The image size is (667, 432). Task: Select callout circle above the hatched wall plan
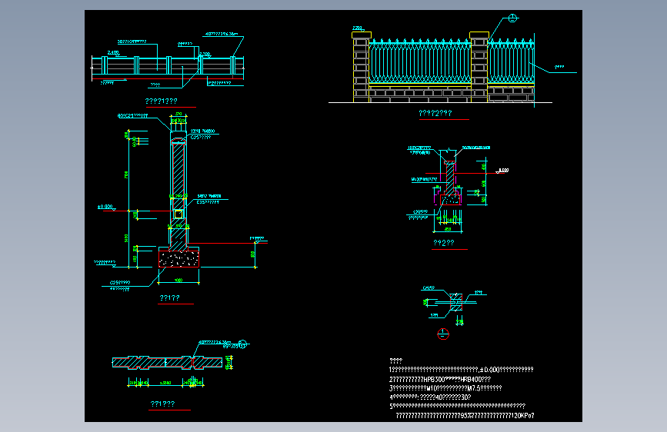(242, 344)
